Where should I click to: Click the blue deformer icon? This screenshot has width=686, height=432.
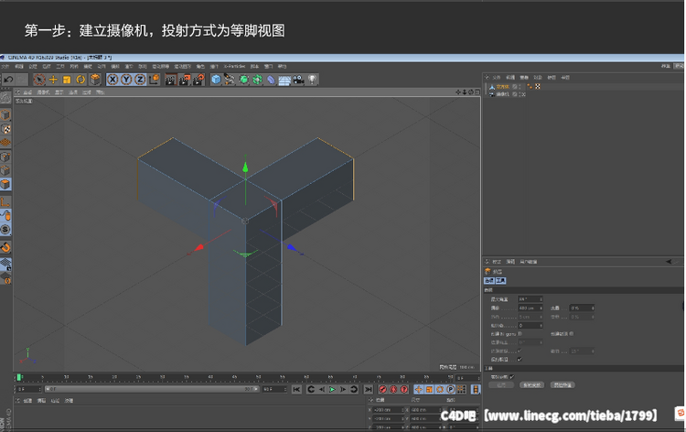(272, 80)
